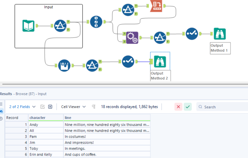Toggle the whitespace paragraph-mark icon
Screen dimensions: 248x158
tap(94, 107)
